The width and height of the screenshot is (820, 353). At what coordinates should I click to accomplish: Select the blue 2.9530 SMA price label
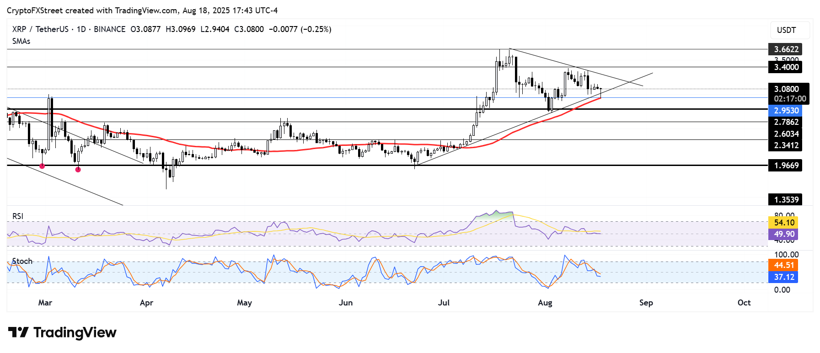point(786,111)
